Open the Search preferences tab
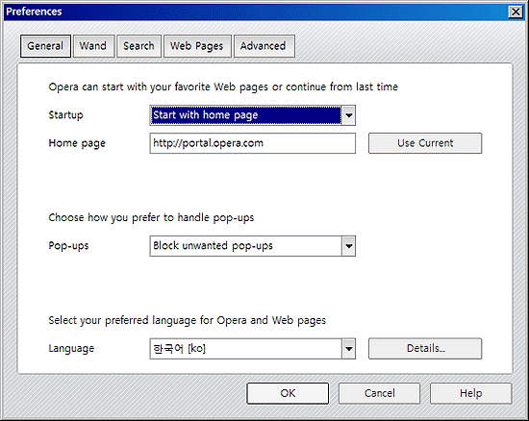The width and height of the screenshot is (529, 421). tap(139, 46)
